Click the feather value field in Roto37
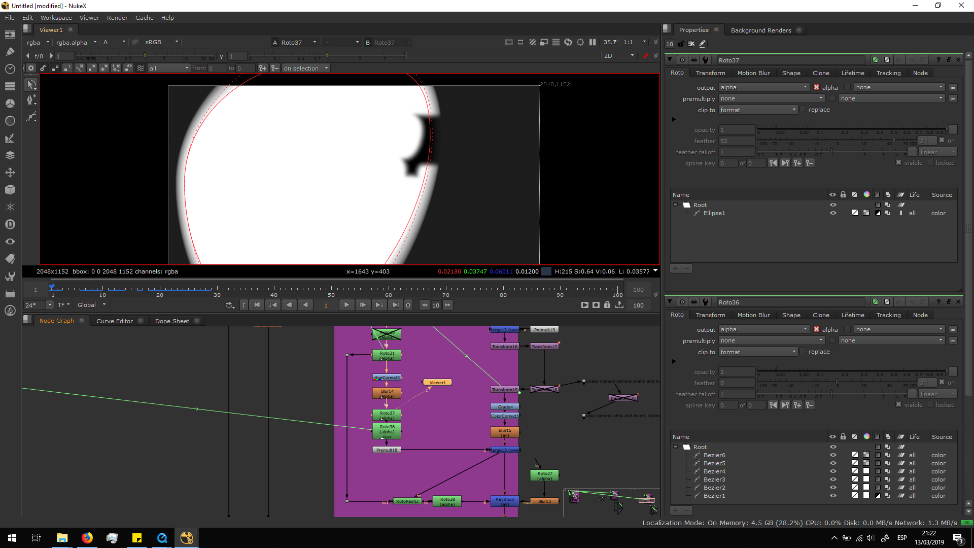Screen dimensions: 974x548 point(737,141)
